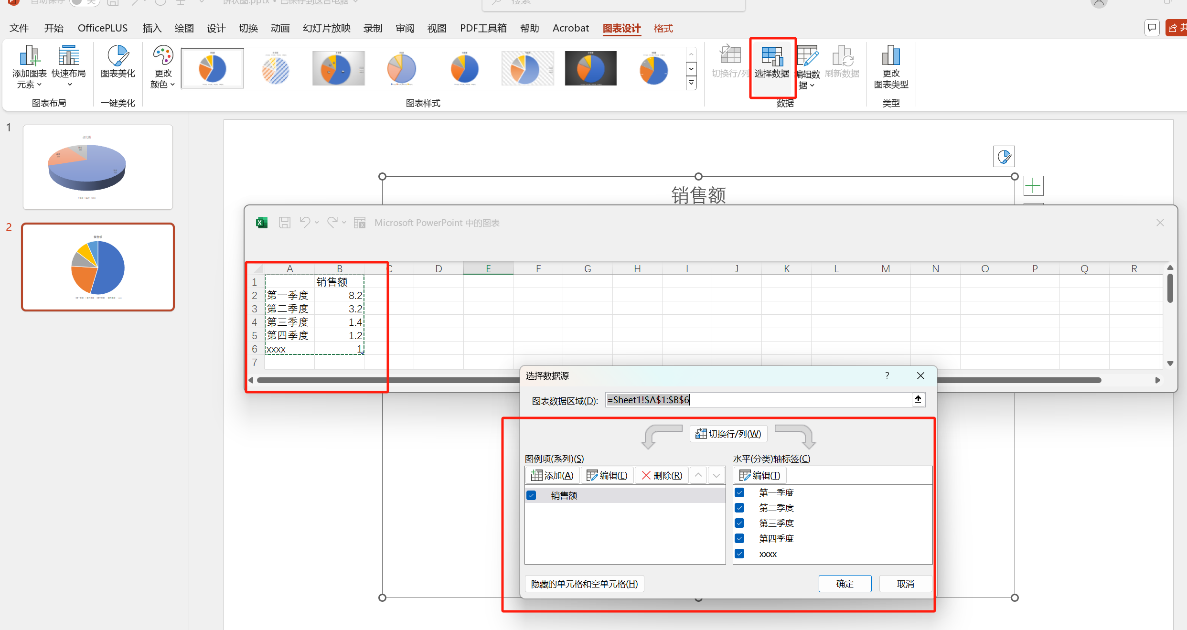Click cell containing 8.2
1187x630 pixels.
point(339,295)
